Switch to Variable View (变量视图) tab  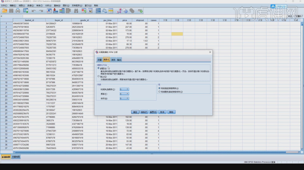tap(16, 157)
